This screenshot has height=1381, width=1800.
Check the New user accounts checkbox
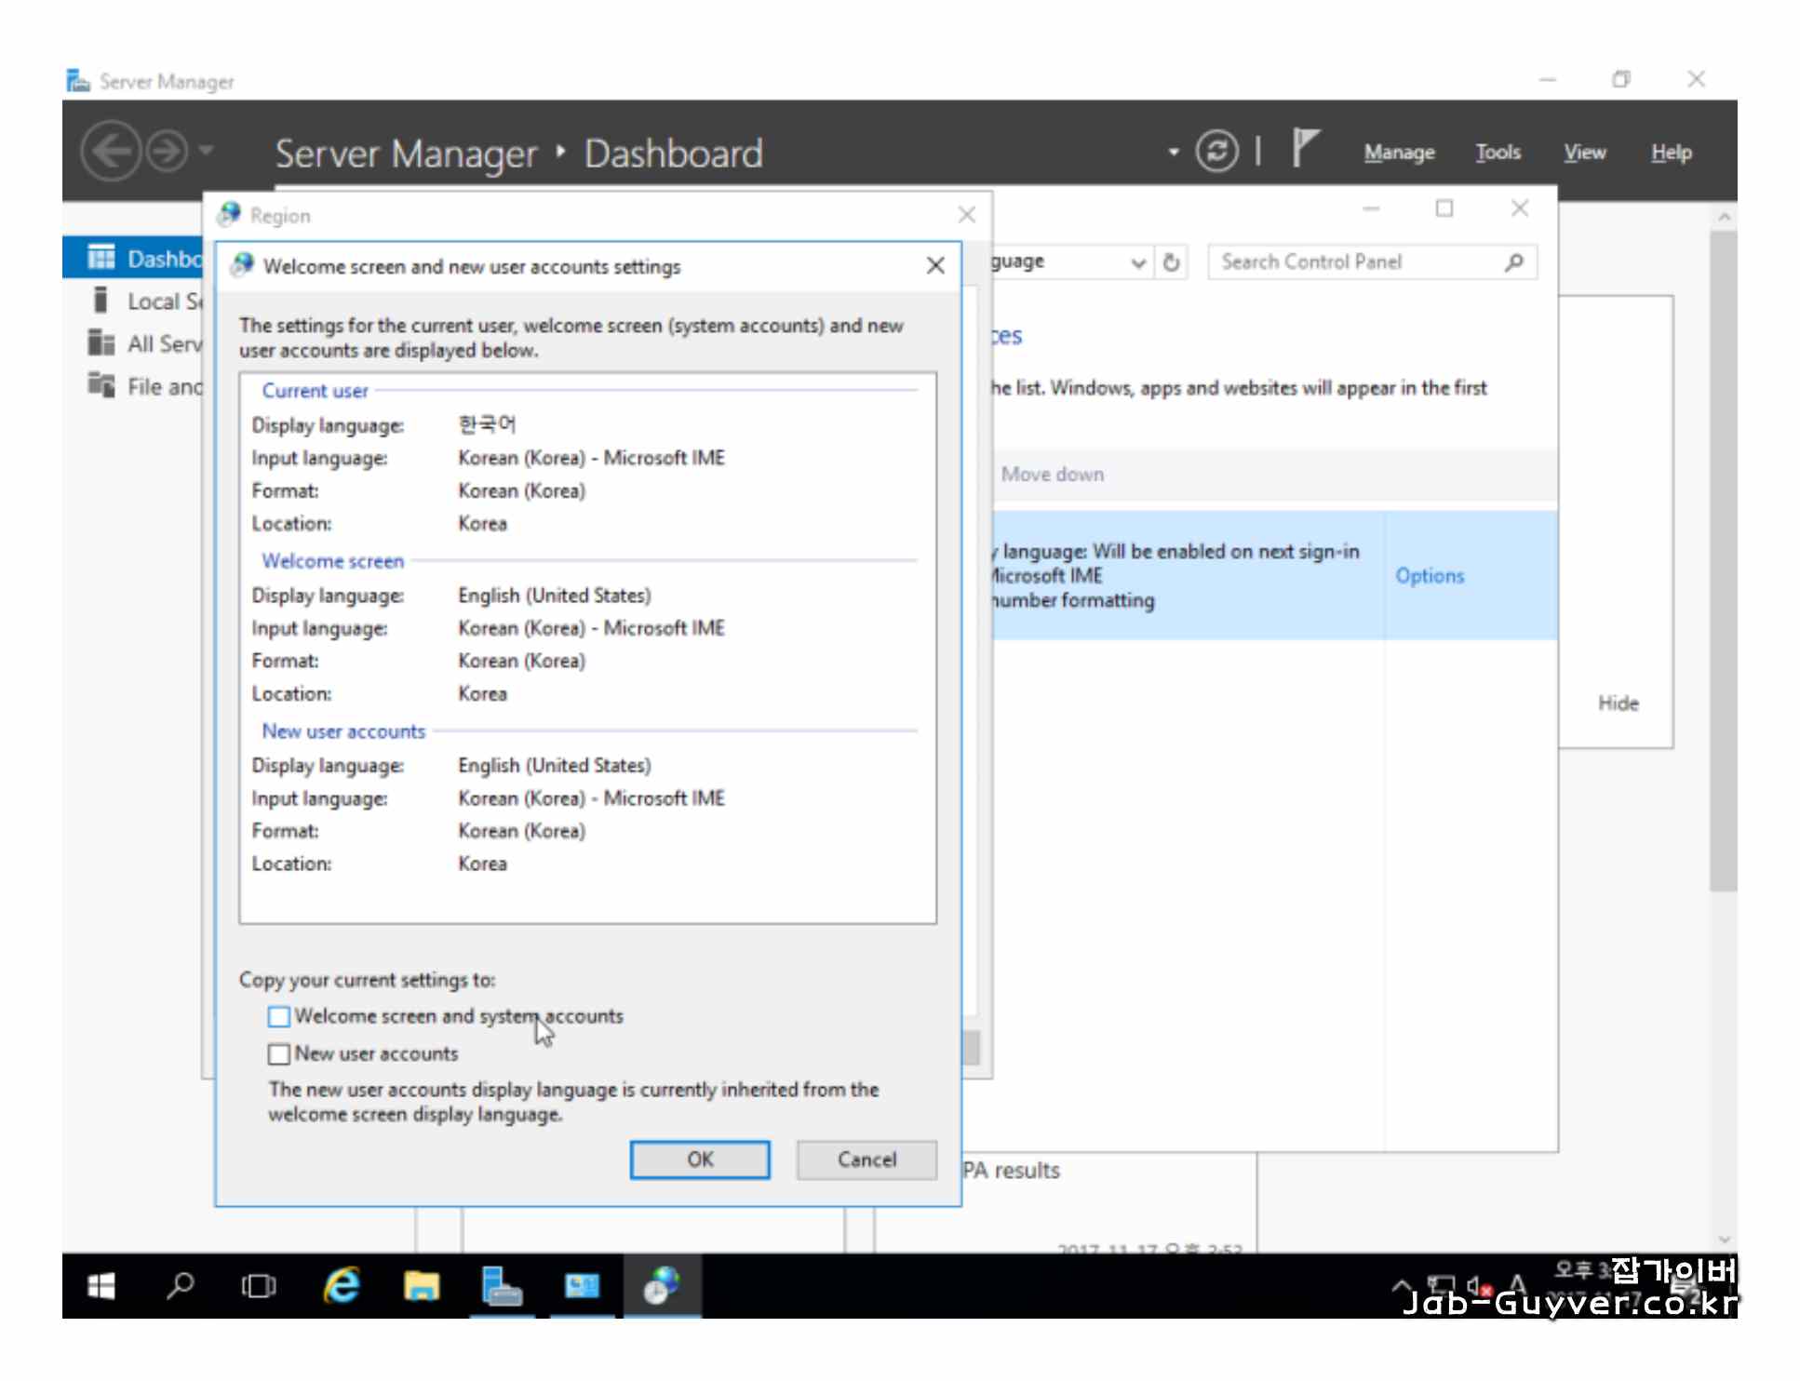pos(278,1054)
